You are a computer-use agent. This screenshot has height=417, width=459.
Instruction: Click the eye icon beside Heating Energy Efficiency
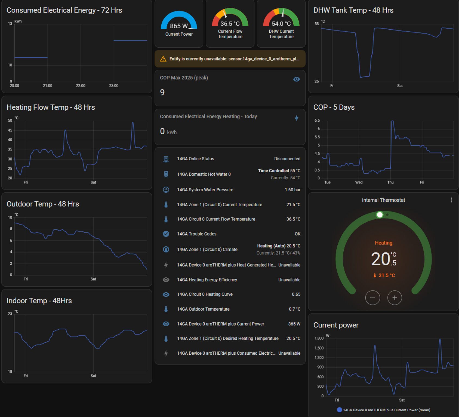pos(166,280)
